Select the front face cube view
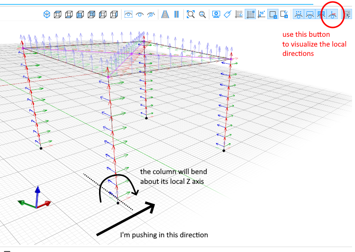Screen dimensions: 355x252 pyautogui.click(x=80, y=15)
